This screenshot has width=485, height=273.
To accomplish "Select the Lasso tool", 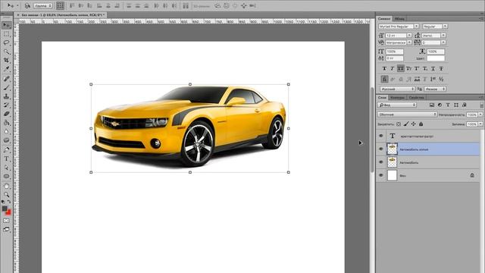I will click(x=7, y=42).
